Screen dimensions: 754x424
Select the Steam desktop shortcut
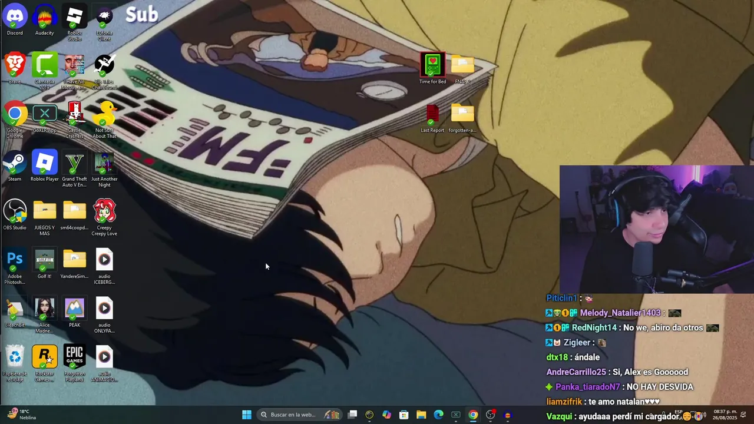(x=15, y=166)
